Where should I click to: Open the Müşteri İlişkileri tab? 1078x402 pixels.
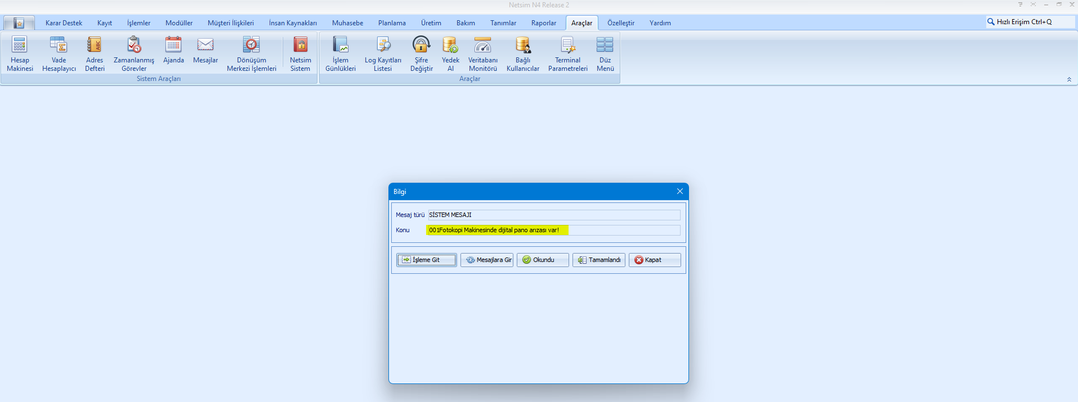(x=231, y=23)
